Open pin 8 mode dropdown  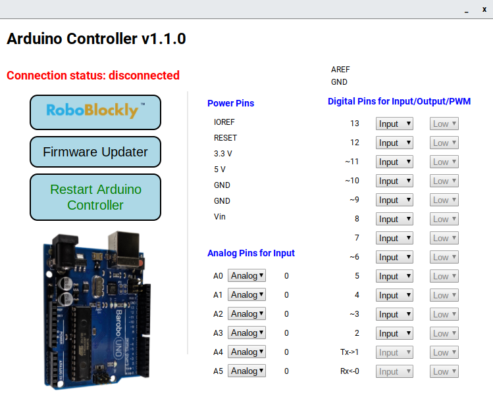coord(394,219)
